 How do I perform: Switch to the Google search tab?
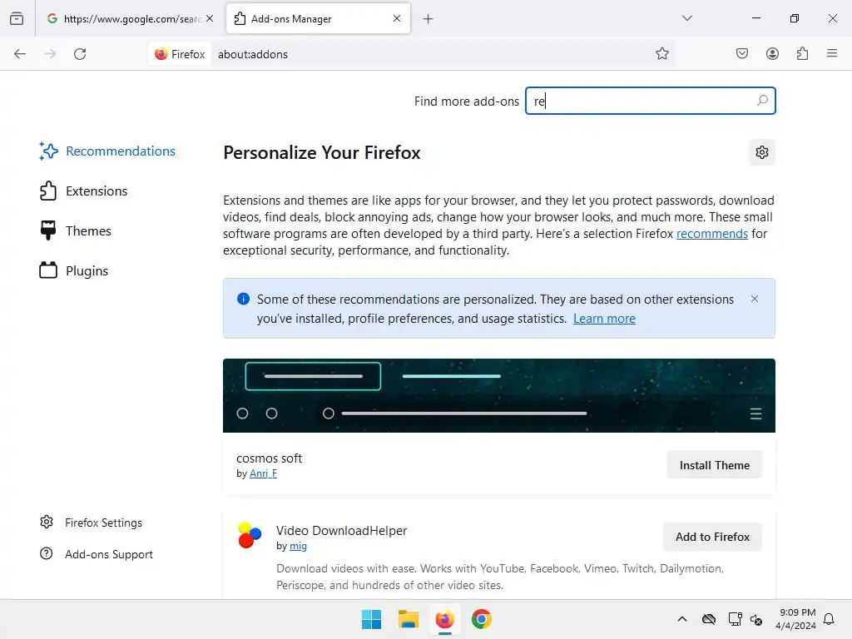coord(131,18)
